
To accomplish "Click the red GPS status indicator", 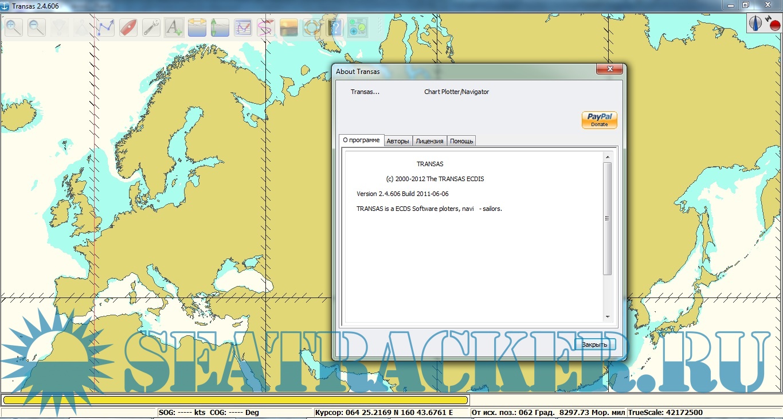I will point(774,25).
